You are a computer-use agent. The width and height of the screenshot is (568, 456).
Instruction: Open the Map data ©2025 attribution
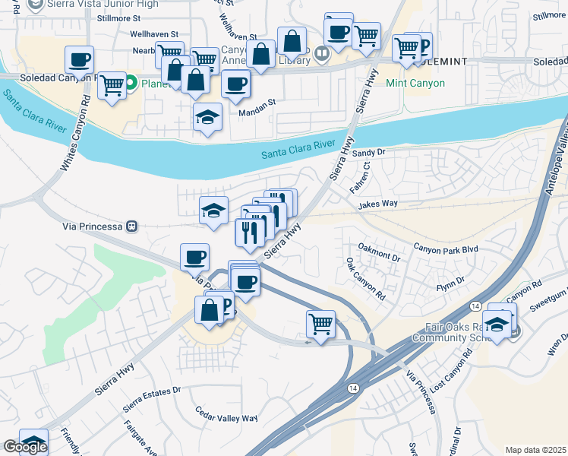[x=535, y=450]
